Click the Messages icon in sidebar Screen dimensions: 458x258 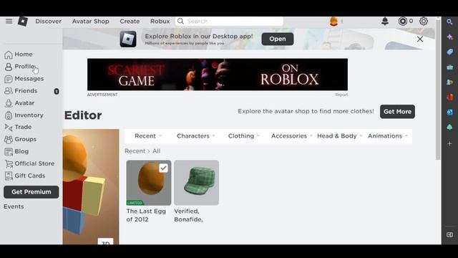click(x=9, y=79)
